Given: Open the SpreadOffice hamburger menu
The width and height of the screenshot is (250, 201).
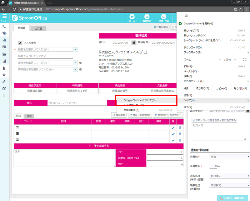Looking at the screenshot, I should [4, 18].
